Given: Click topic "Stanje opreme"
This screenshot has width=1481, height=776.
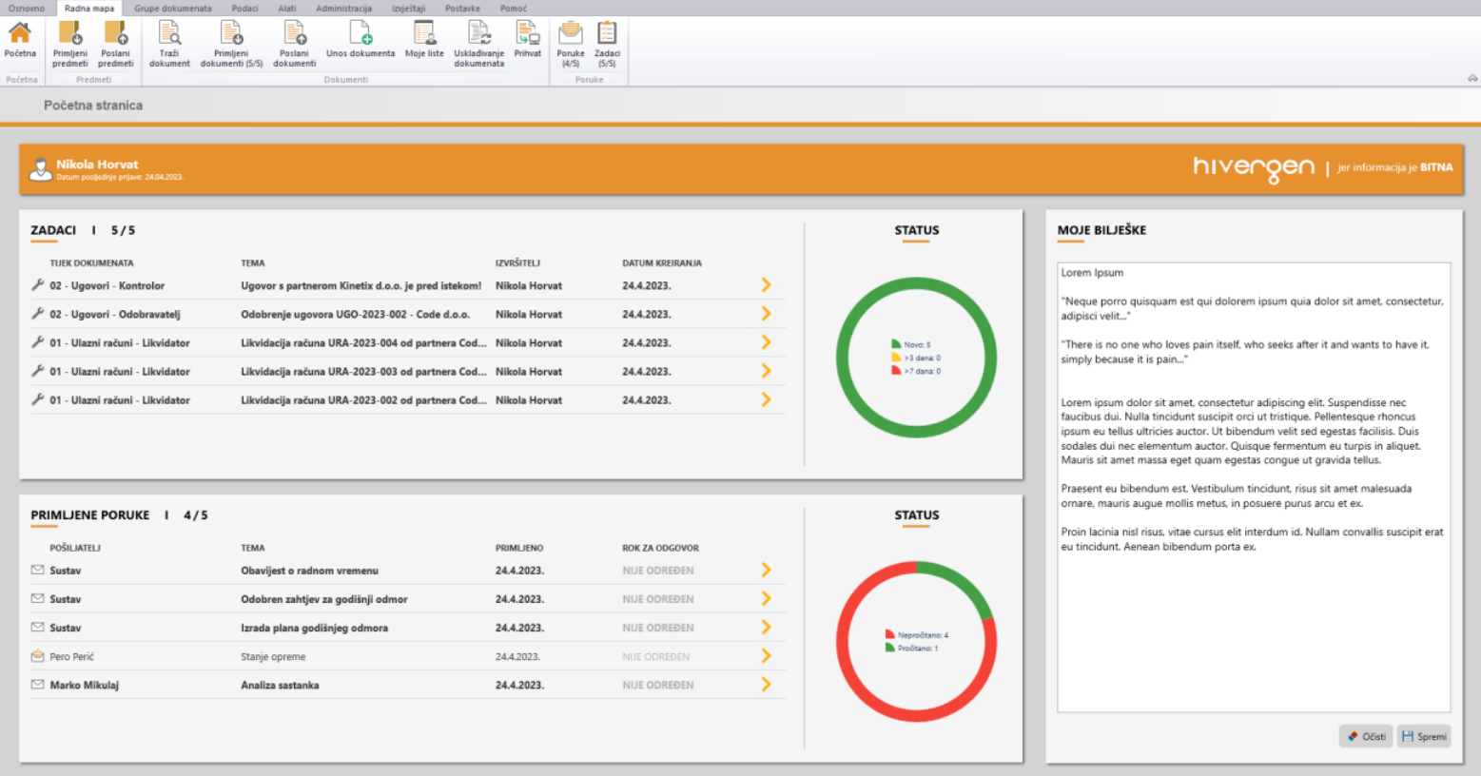Looking at the screenshot, I should (x=273, y=656).
